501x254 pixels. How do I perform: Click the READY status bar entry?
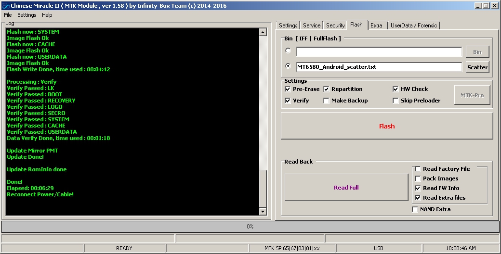pos(124,248)
